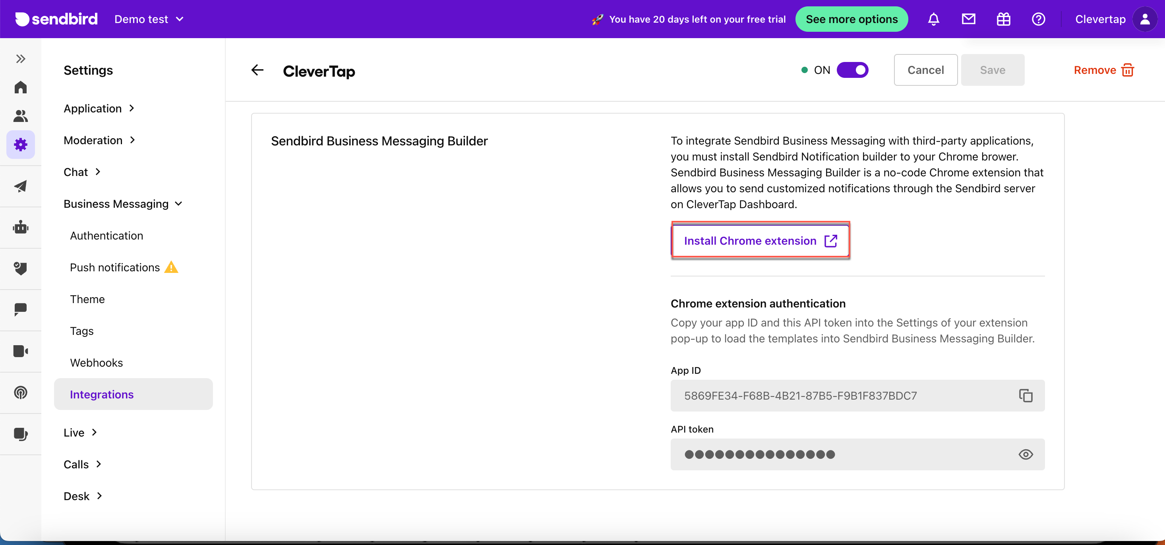
Task: Open Theme settings
Action: (x=87, y=299)
